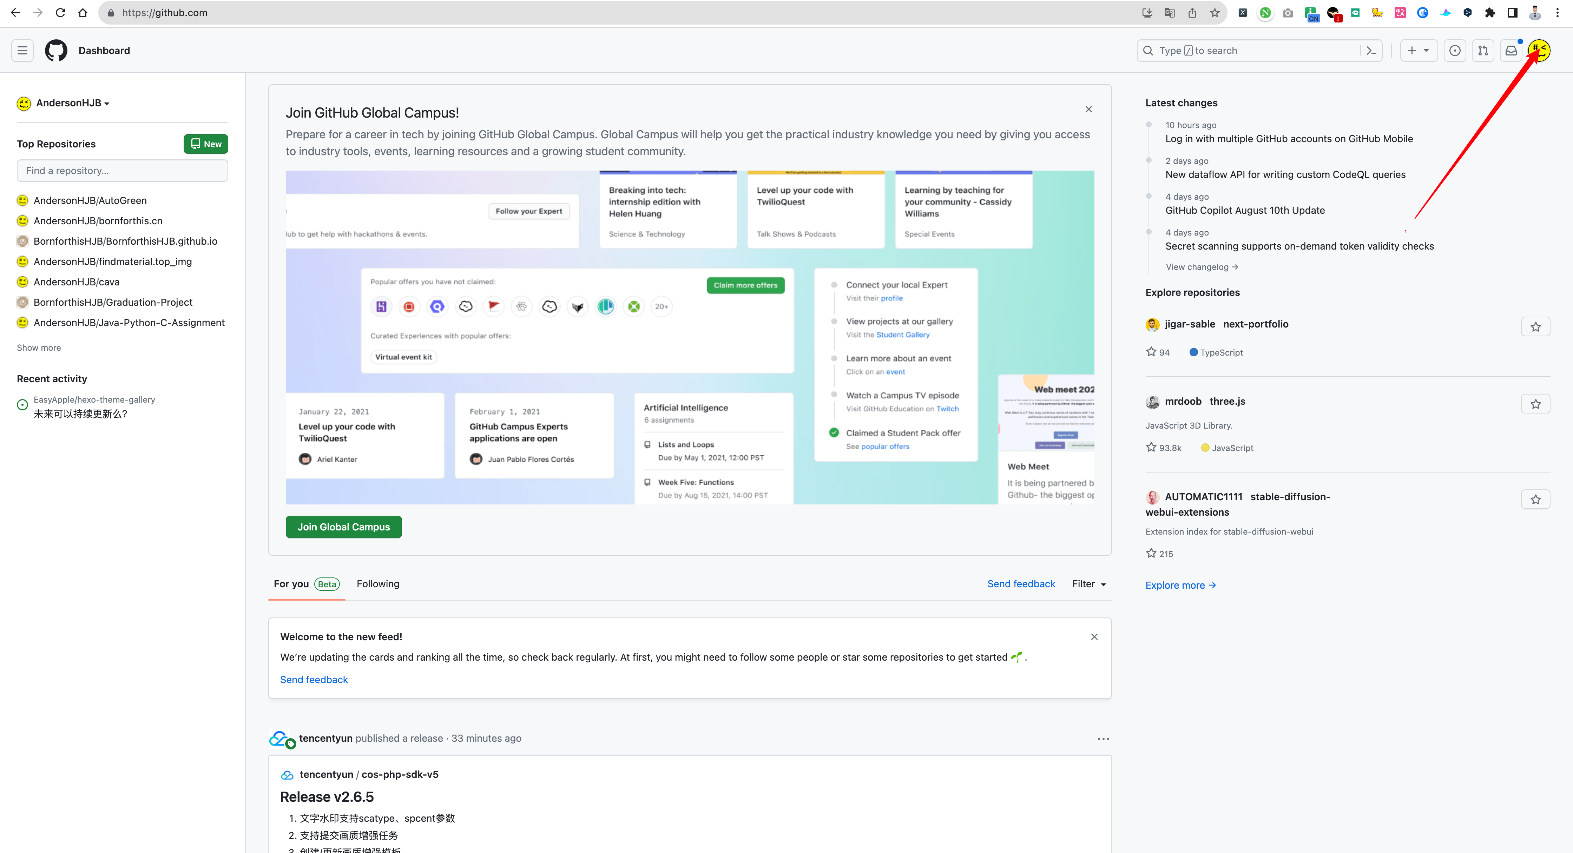The image size is (1573, 853).
Task: Expand the AndersonHJB account switcher
Action: pyautogui.click(x=64, y=103)
